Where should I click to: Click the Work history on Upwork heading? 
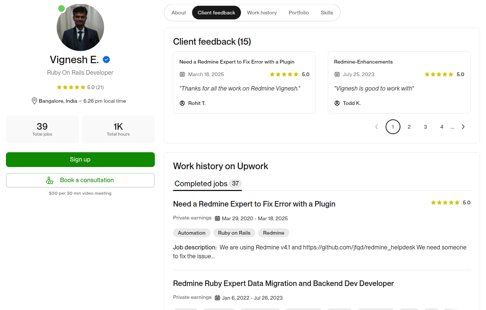[220, 166]
